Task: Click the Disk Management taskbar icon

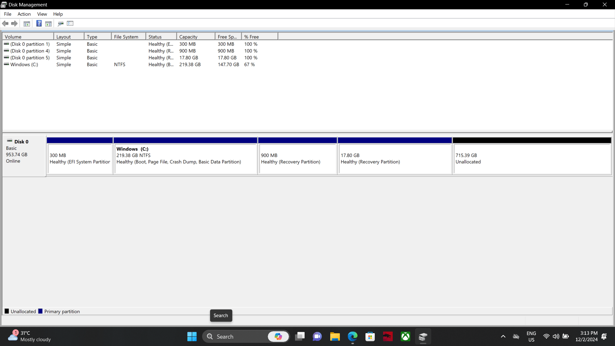Action: click(x=423, y=336)
